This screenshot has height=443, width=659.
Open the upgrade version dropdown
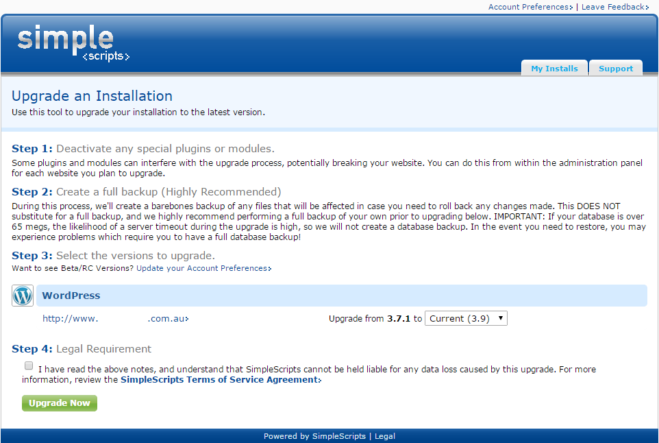(x=466, y=318)
